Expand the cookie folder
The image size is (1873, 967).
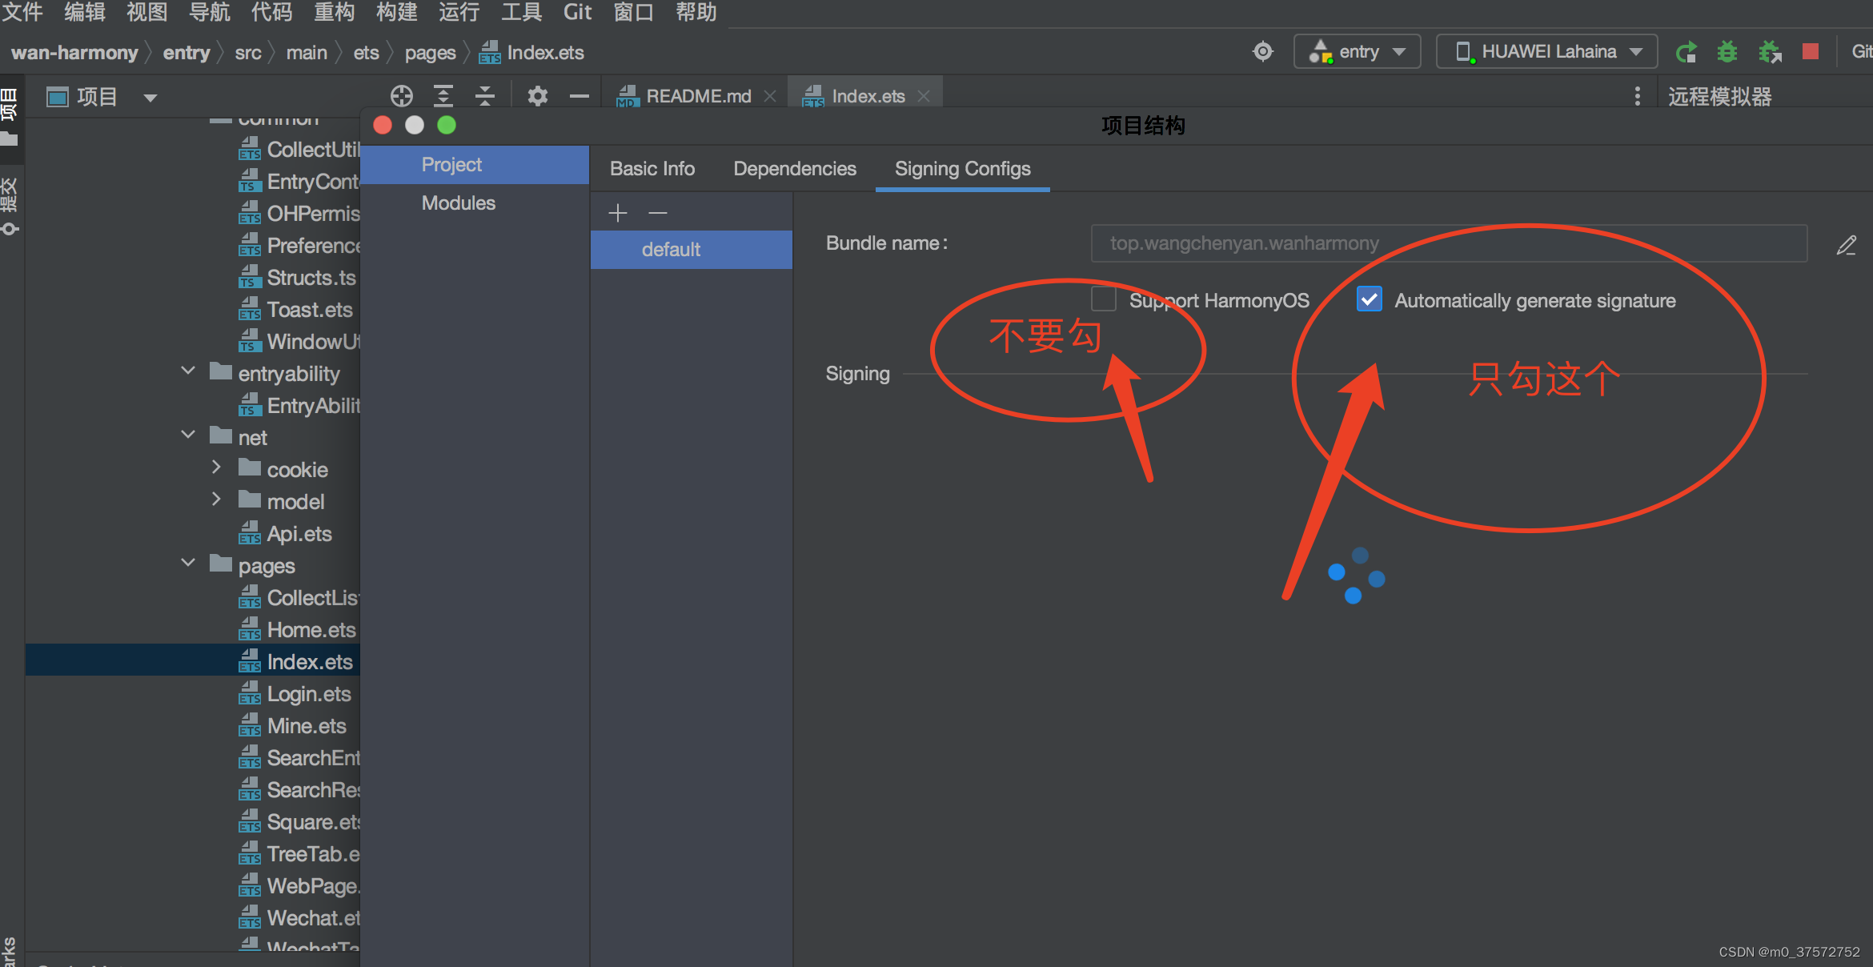click(216, 467)
